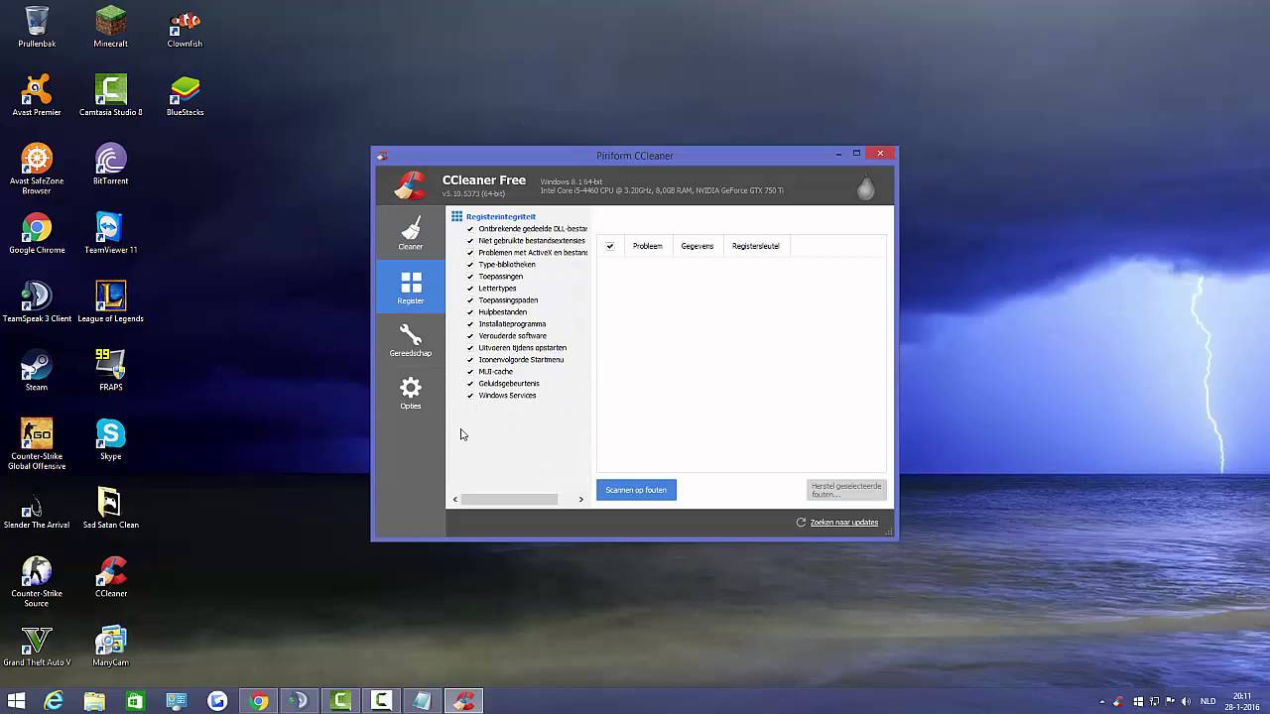
Task: Sort results by Gegevens column
Action: pos(698,246)
